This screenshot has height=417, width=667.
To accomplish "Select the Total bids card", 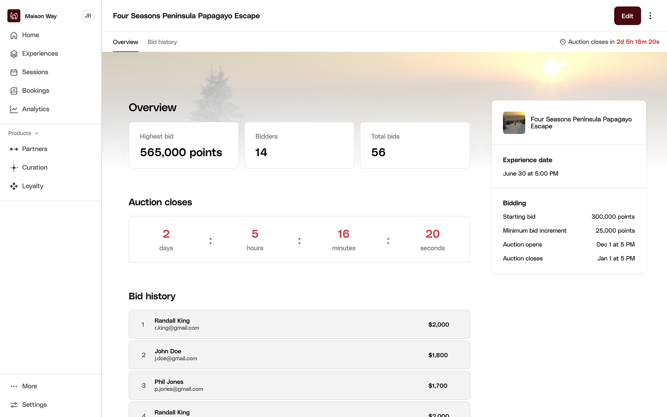I will tap(415, 145).
